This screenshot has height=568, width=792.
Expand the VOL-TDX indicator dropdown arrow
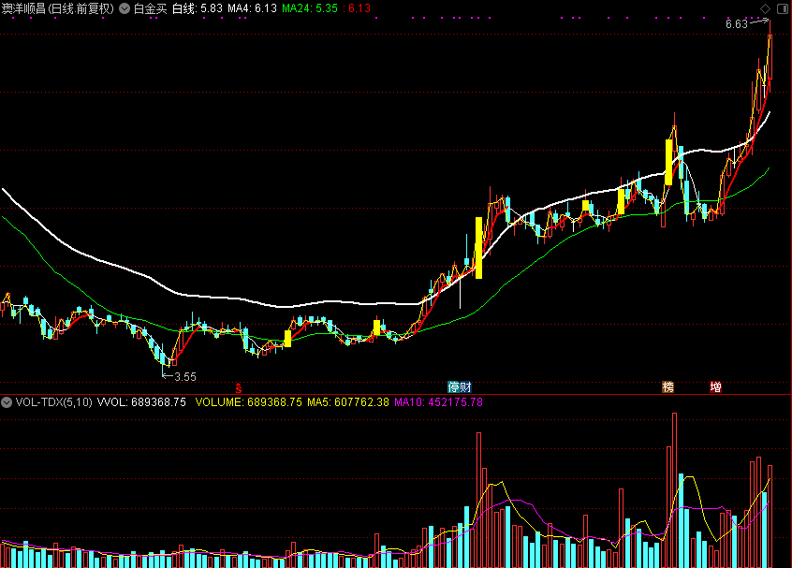click(x=7, y=402)
